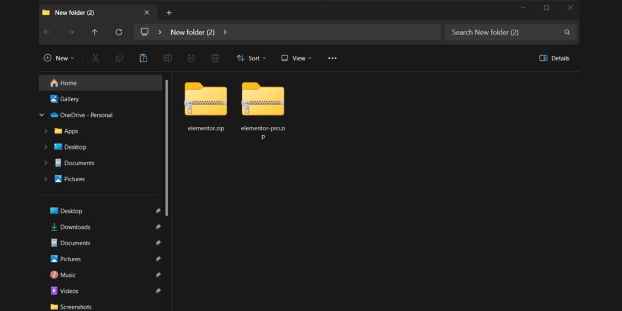Click the Paste clipboard icon
Image resolution: width=622 pixels, height=311 pixels.
coord(143,58)
